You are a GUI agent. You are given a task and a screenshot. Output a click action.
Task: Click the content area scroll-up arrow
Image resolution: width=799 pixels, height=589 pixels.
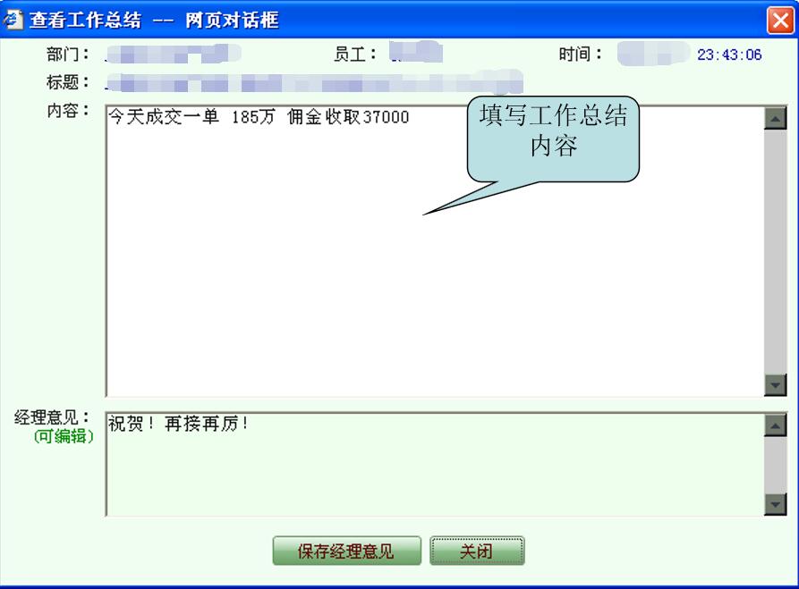click(776, 119)
